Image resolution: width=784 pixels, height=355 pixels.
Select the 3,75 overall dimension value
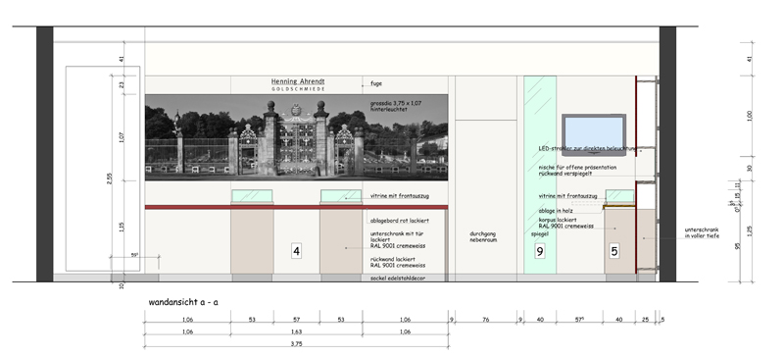(296, 343)
